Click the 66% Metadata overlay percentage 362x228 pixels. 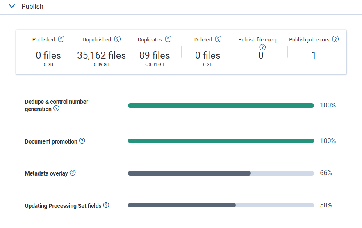point(326,173)
